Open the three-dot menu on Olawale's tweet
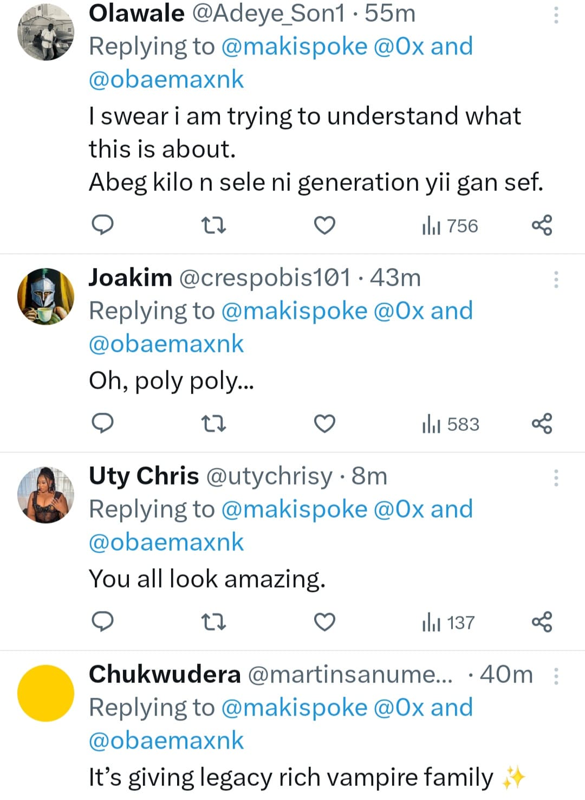The height and width of the screenshot is (800, 585). (x=556, y=15)
